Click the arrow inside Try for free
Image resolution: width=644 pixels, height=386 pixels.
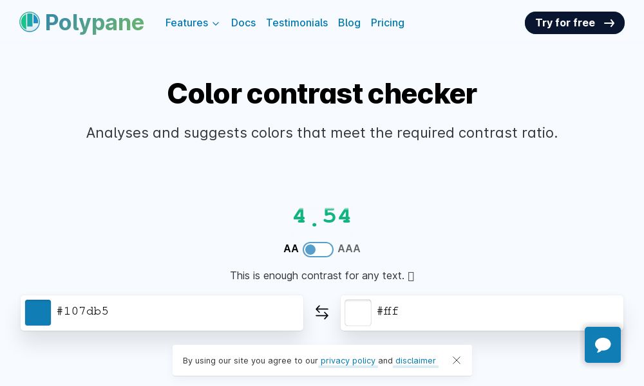(609, 23)
